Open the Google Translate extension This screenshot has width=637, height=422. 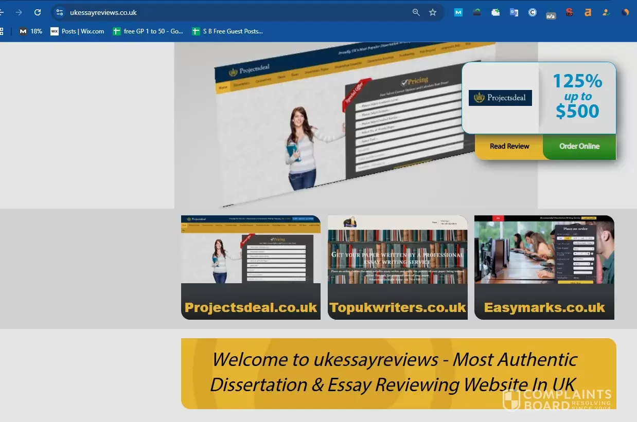(514, 12)
